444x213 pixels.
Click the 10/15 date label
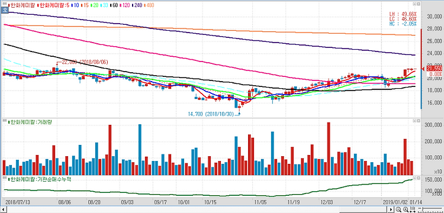click(x=210, y=202)
